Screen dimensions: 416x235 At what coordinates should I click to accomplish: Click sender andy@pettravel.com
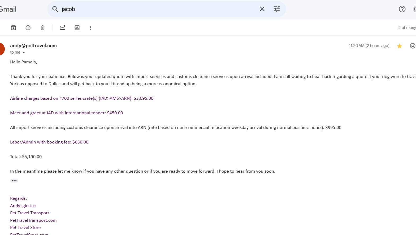[x=33, y=46]
